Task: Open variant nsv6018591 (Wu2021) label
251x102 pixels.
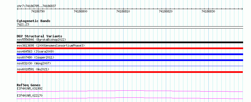Action: point(33,69)
